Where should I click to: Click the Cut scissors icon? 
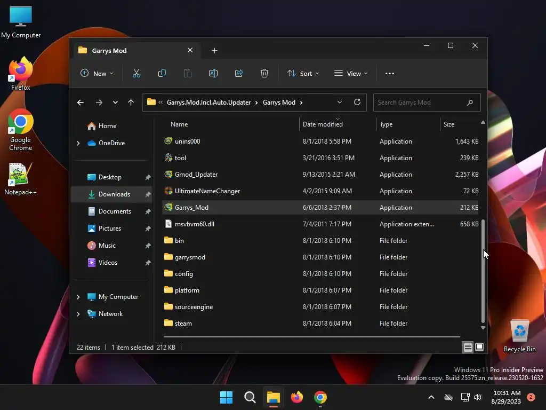click(x=136, y=73)
